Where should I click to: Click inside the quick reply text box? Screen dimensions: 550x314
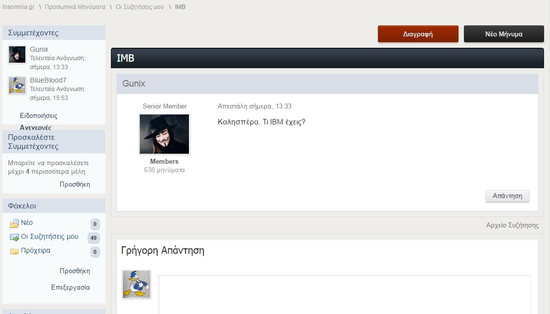coord(345,295)
